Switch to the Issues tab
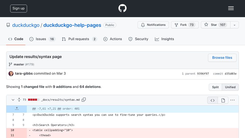 coord(42,39)
